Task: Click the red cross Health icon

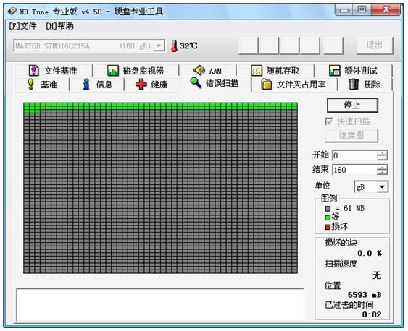Action: coord(141,85)
